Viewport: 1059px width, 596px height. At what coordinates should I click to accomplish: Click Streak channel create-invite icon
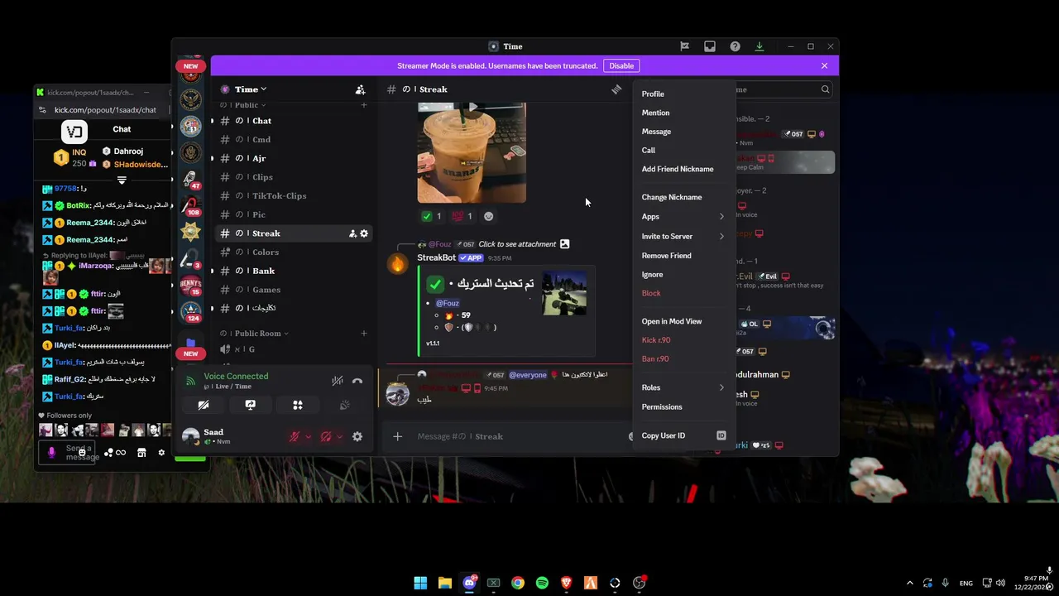tap(352, 233)
